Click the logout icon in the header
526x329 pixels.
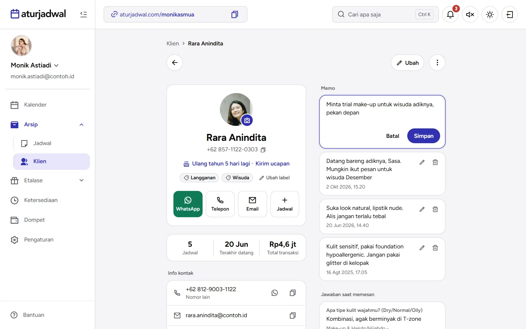(510, 14)
